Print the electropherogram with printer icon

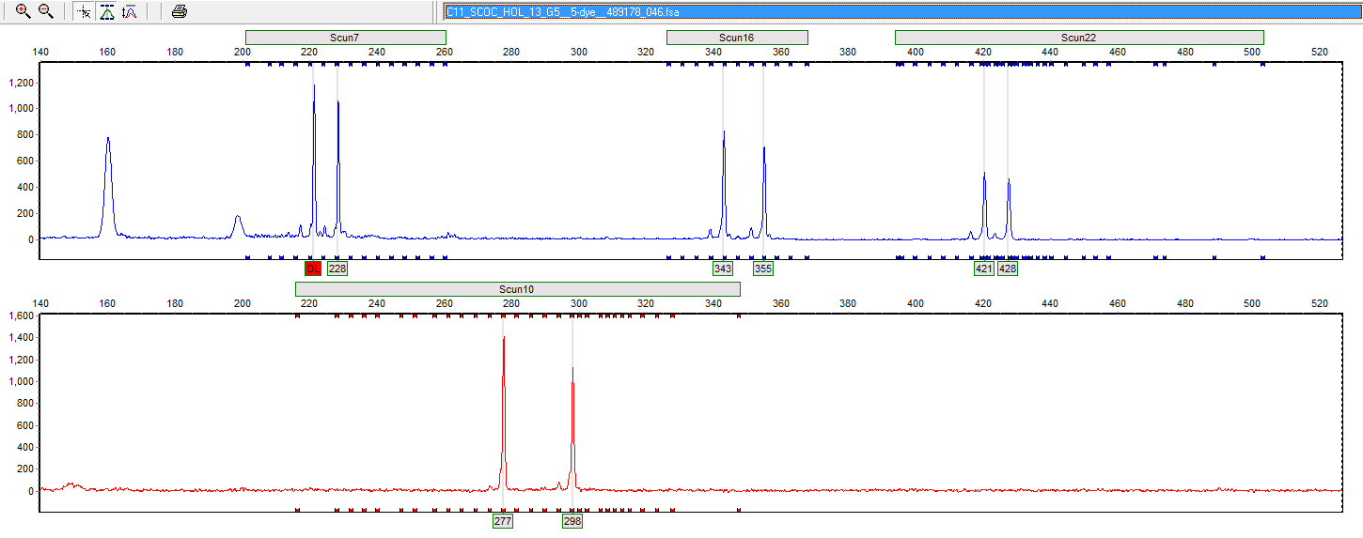click(x=180, y=11)
